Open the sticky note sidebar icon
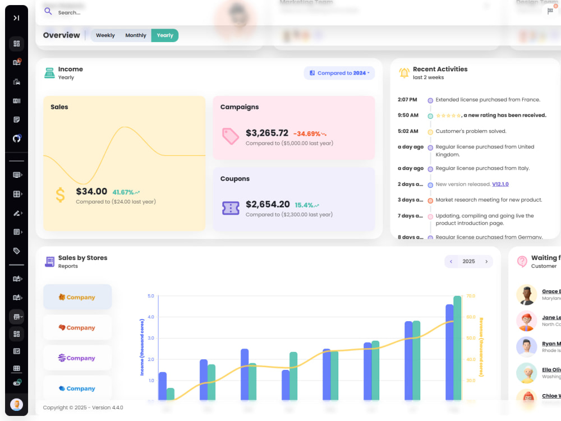Image resolution: width=561 pixels, height=421 pixels. (x=16, y=119)
